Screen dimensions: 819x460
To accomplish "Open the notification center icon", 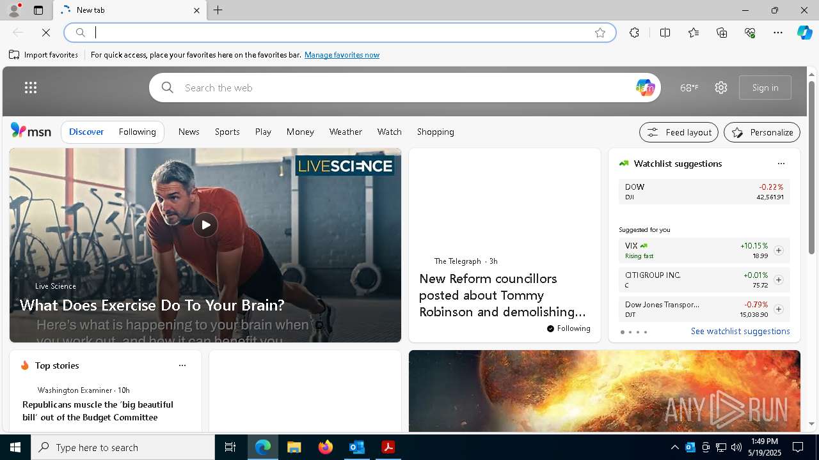I will point(798,447).
